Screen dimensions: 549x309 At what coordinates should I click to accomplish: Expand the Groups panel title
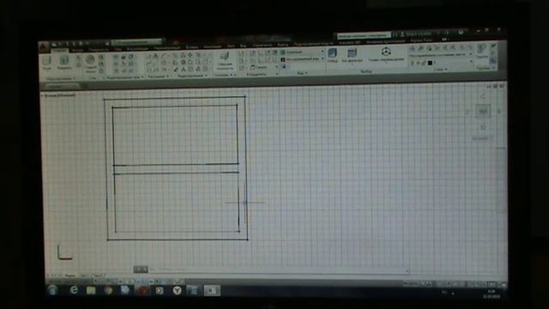[486, 69]
